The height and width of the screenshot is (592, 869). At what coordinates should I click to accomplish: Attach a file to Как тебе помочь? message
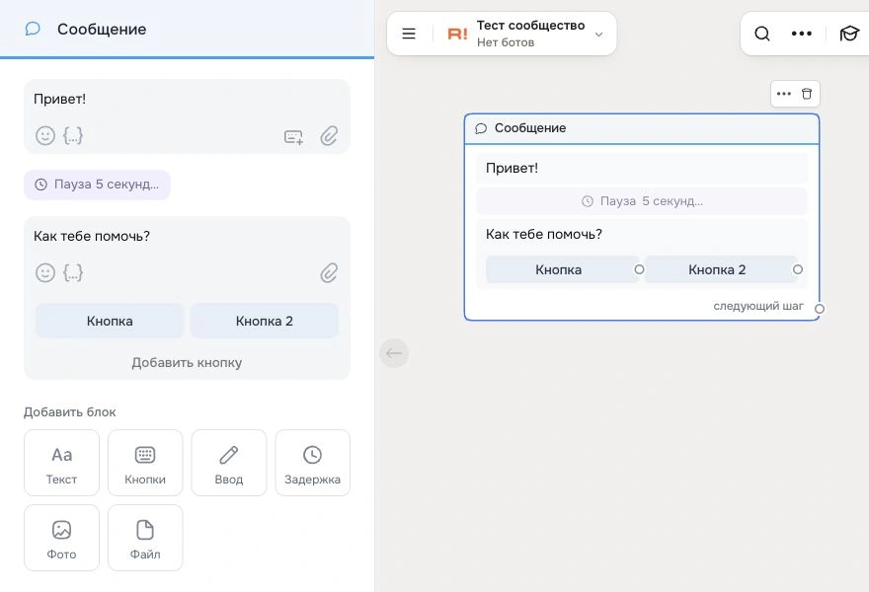pyautogui.click(x=329, y=273)
